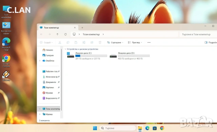
Task: Launch Google Chrome desktop shortcut
Action: 6,61
